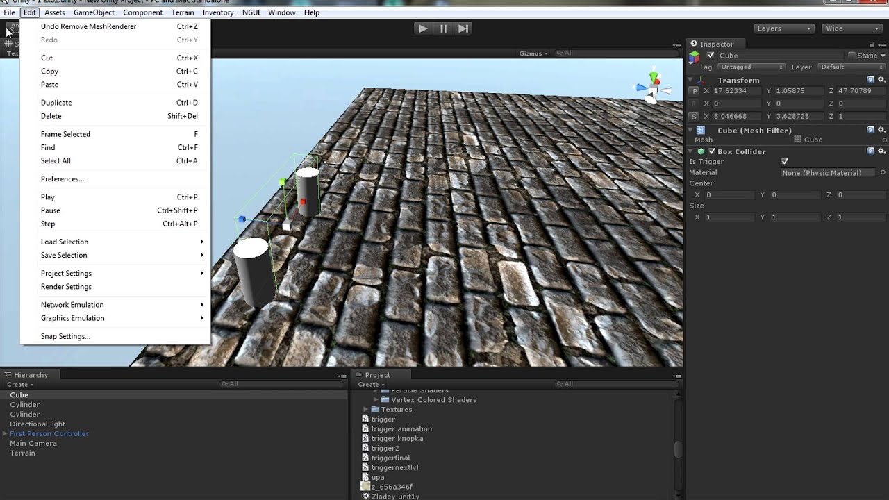889x500 pixels.
Task: Open the Transform component help icon
Action: click(871, 80)
